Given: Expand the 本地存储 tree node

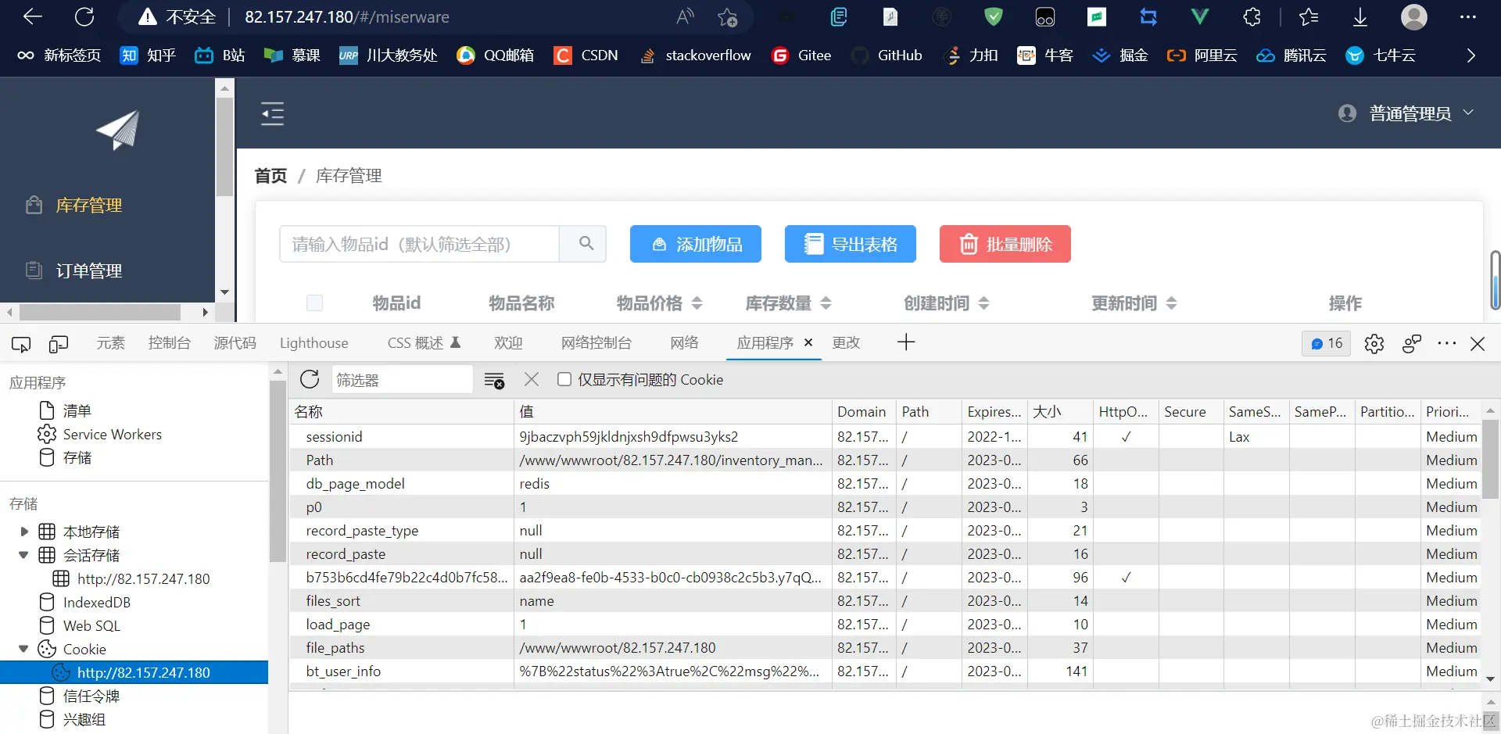Looking at the screenshot, I should (24, 532).
